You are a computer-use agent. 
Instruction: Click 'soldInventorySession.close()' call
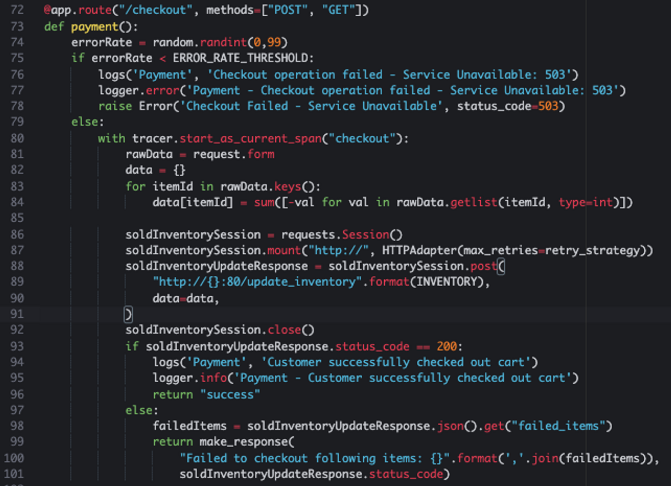click(x=220, y=330)
